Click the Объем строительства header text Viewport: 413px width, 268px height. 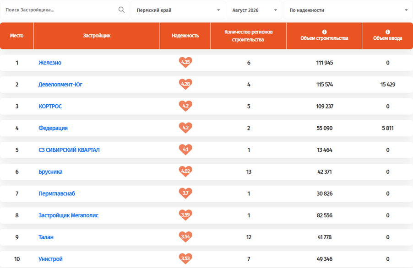click(x=324, y=38)
